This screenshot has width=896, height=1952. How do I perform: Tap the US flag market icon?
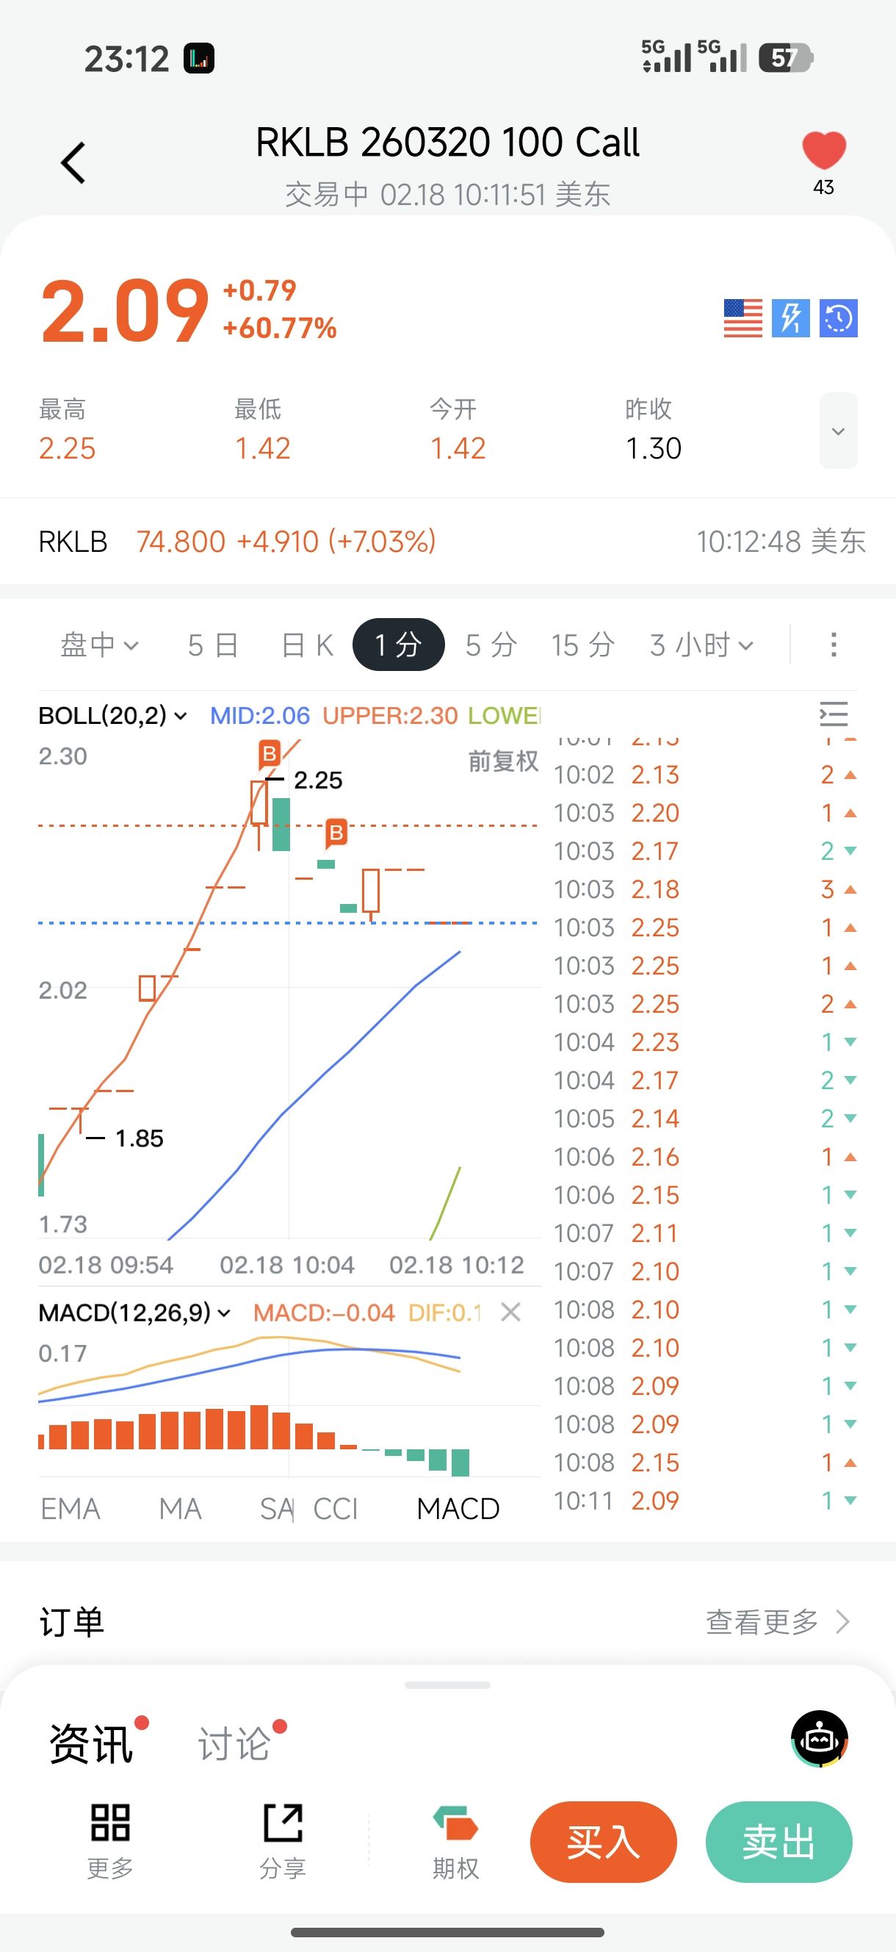point(743,318)
